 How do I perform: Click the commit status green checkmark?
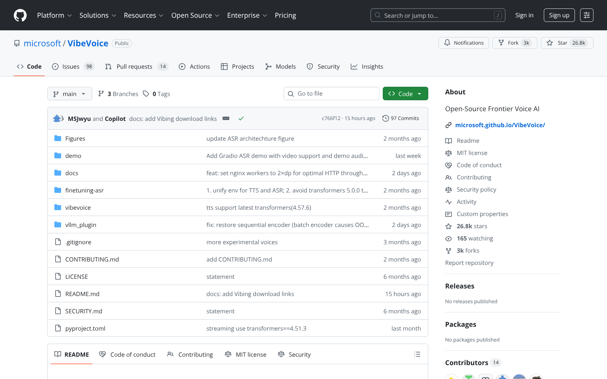[241, 118]
